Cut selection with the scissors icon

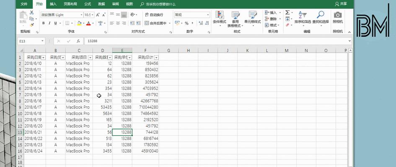31,13
